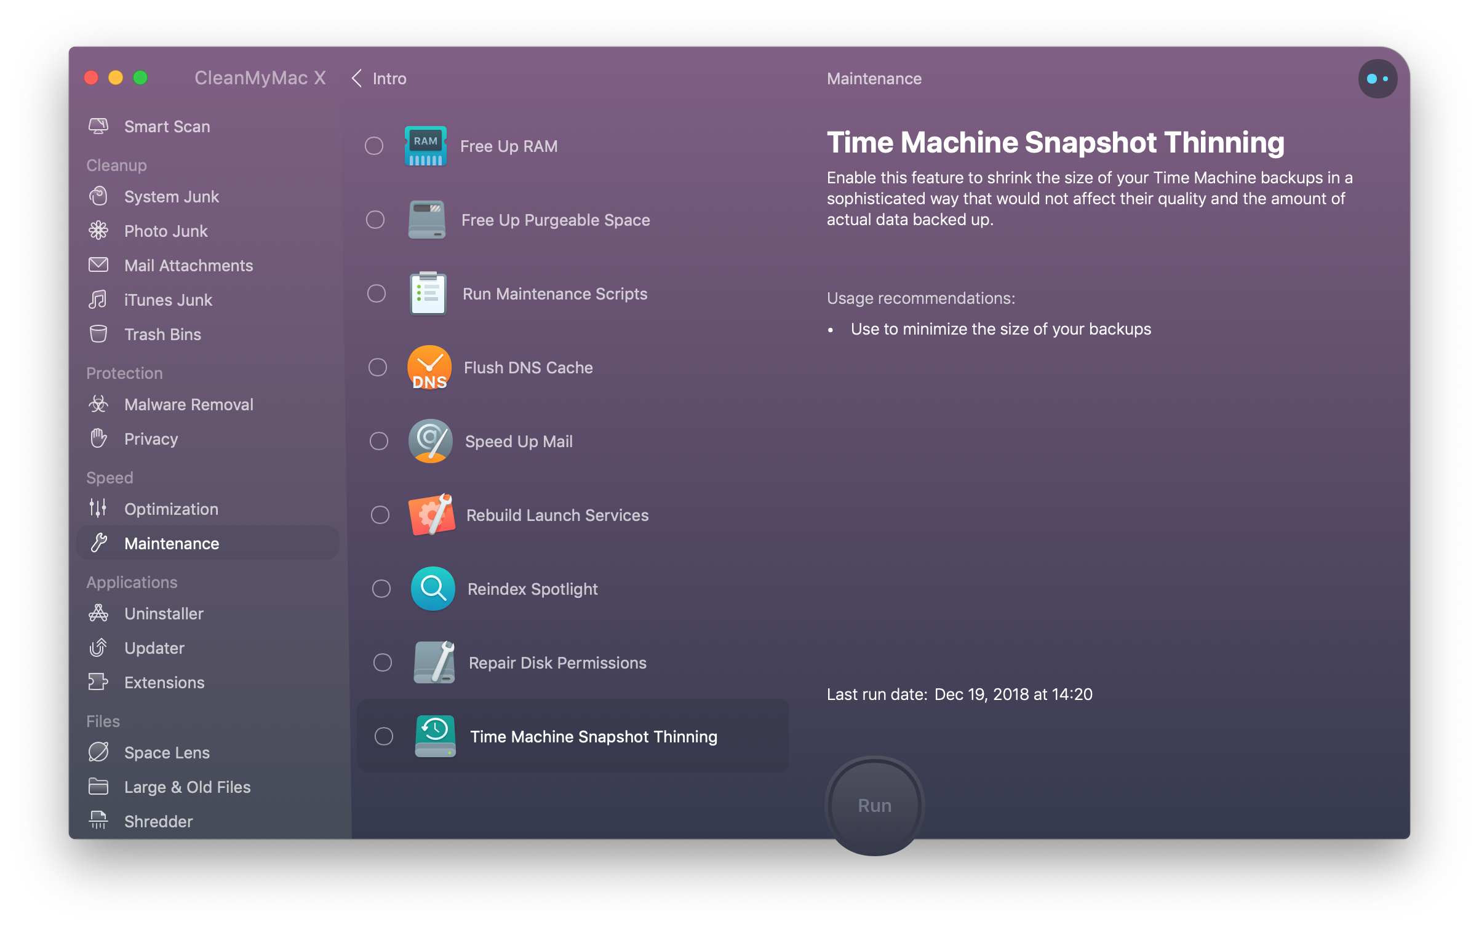
Task: Click the Free Up RAM chip icon
Action: (425, 146)
